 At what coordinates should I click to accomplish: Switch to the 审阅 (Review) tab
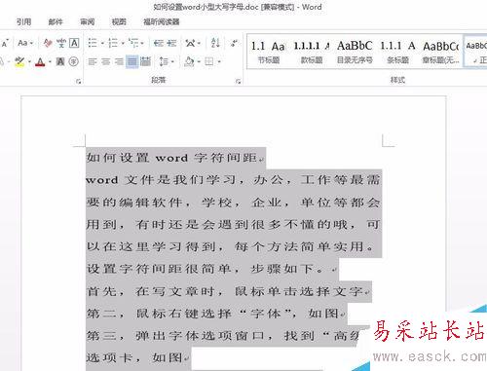click(87, 21)
